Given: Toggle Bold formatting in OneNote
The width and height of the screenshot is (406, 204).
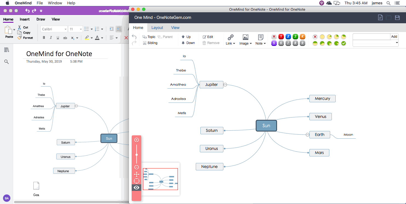Looking at the screenshot, I should click(x=44, y=38).
